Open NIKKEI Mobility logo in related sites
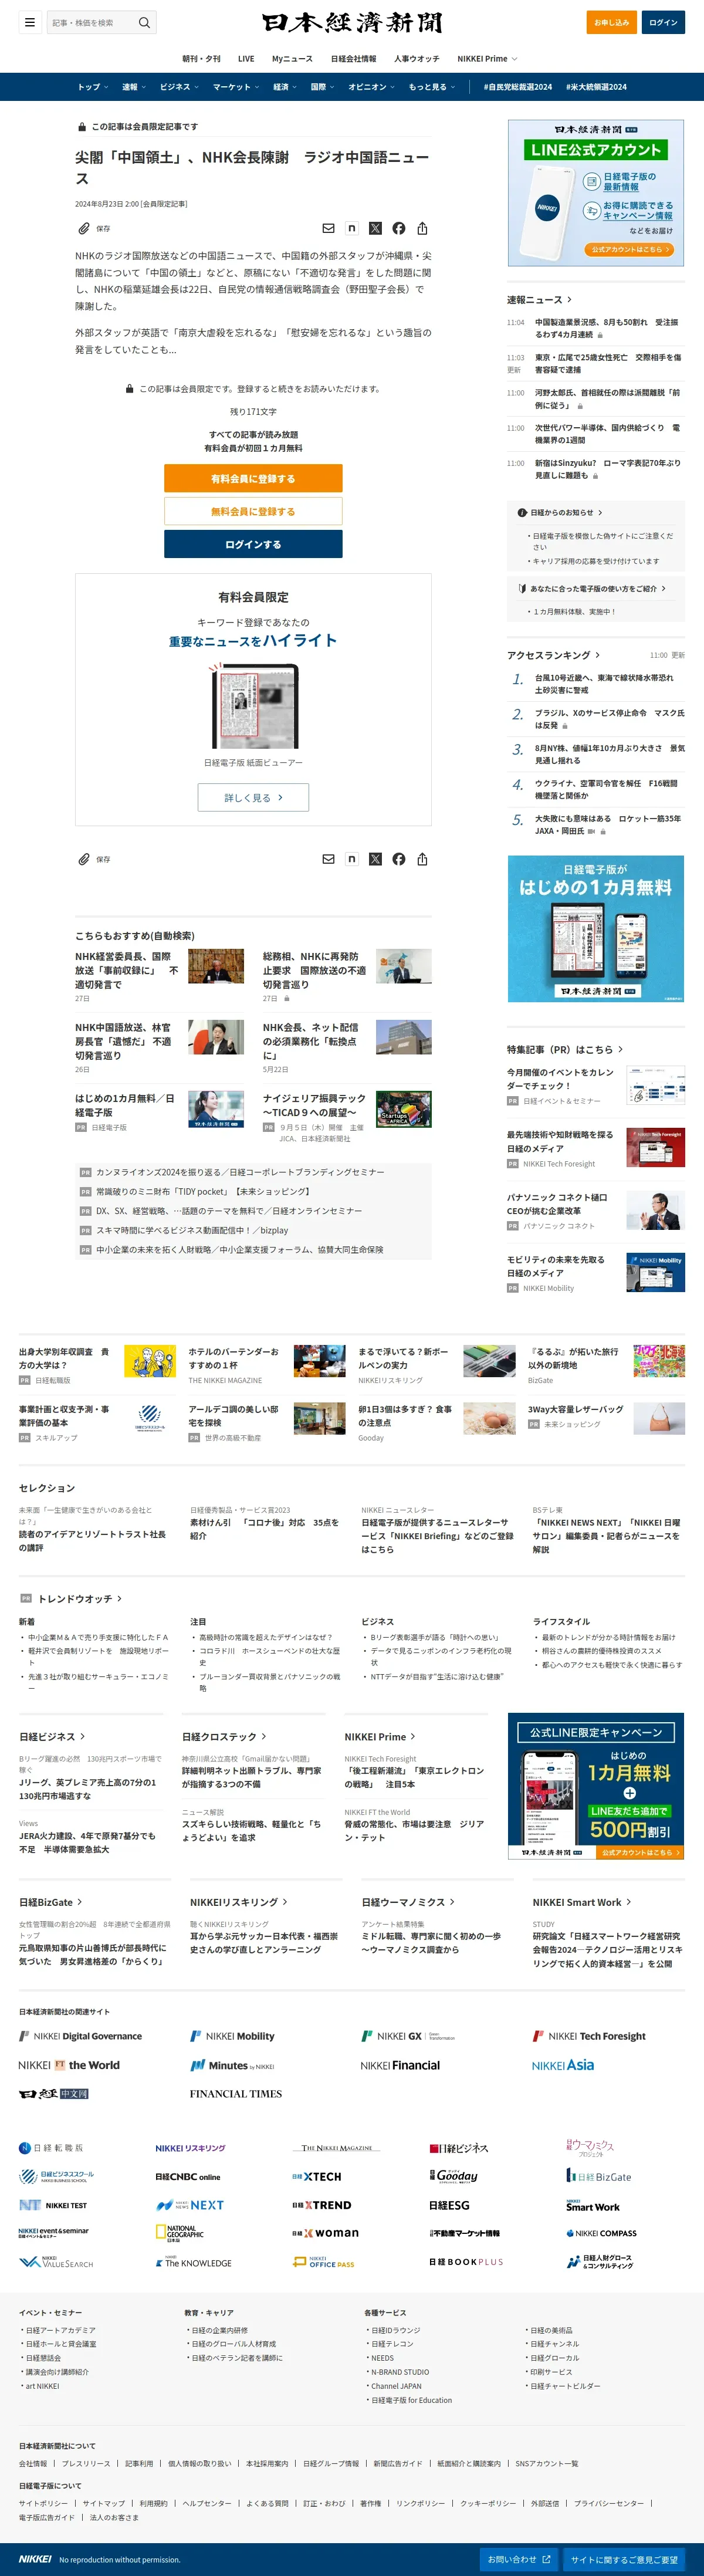Screen dimensions: 704x2576 [x=232, y=2036]
